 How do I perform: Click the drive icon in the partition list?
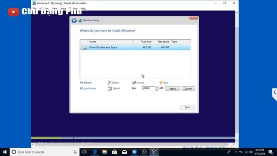click(x=84, y=48)
